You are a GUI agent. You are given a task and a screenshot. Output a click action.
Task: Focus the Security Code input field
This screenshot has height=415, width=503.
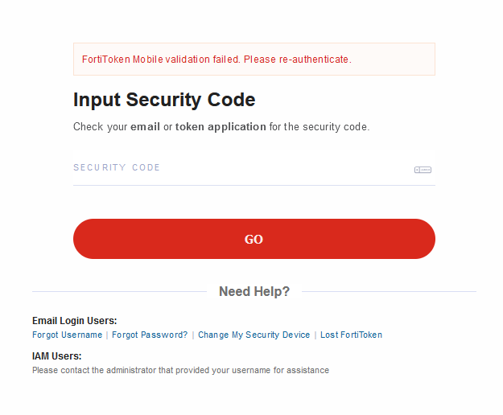coord(241,168)
